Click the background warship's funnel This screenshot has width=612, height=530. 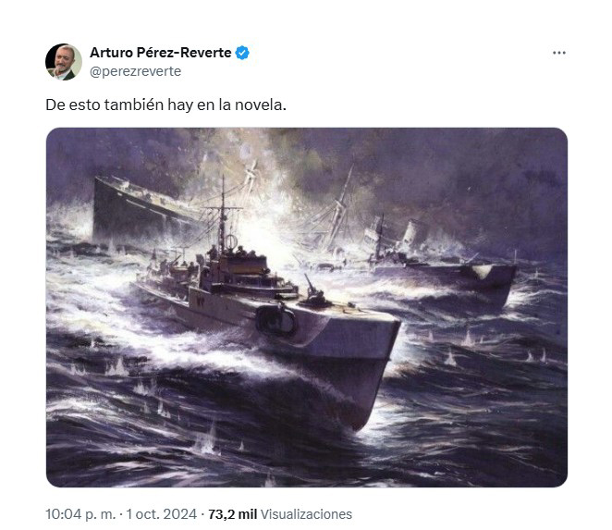[x=410, y=234]
